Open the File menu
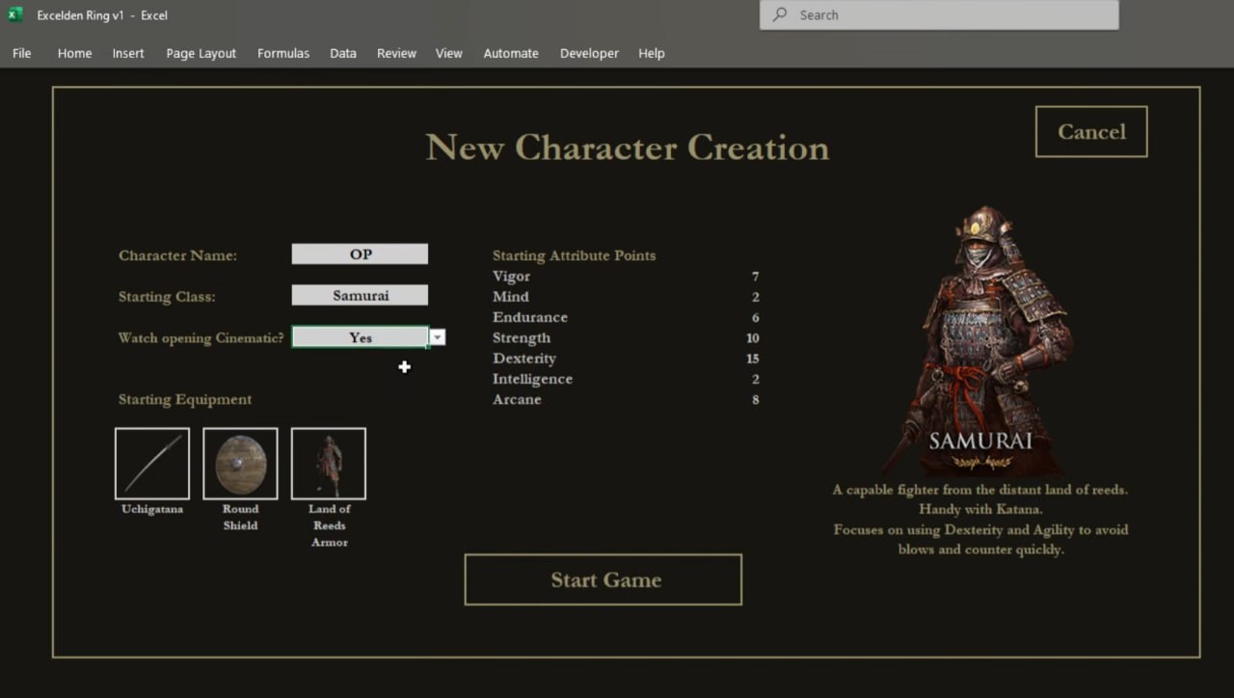The image size is (1234, 698). tap(22, 53)
